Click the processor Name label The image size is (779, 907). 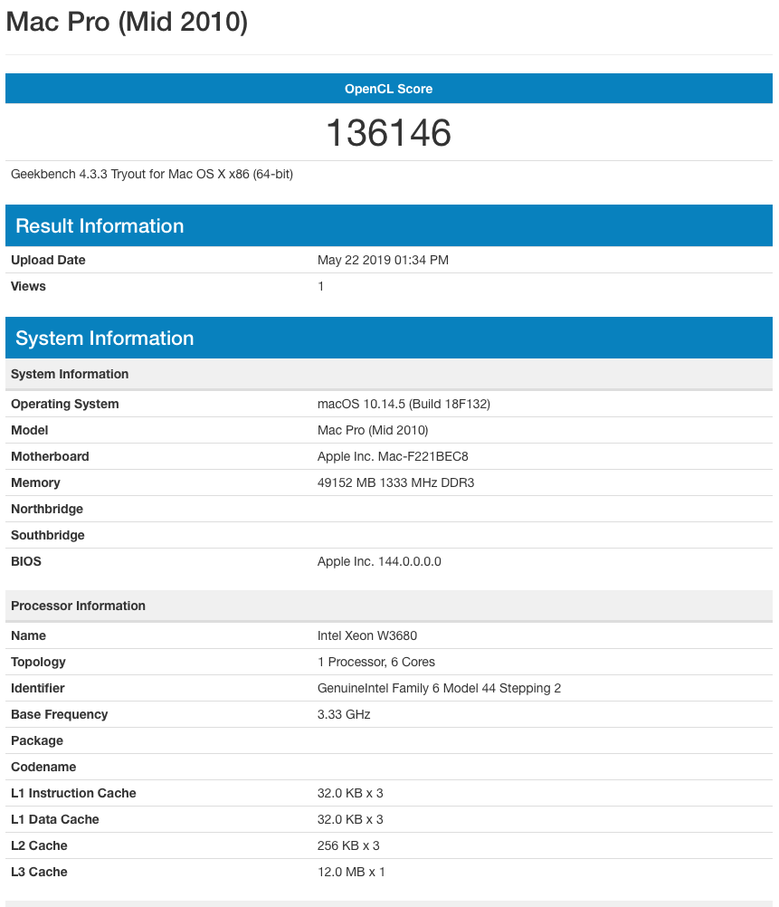coord(28,635)
